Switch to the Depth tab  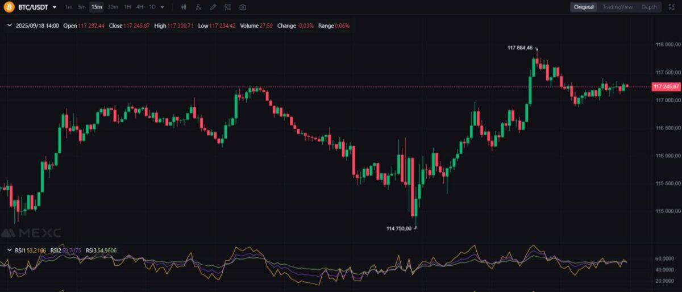tap(649, 7)
